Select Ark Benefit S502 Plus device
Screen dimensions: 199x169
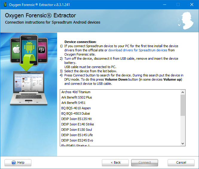[76, 97]
